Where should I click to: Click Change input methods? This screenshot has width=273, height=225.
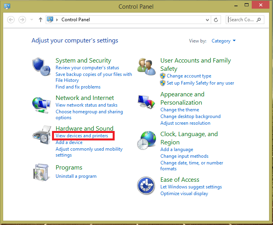click(184, 156)
